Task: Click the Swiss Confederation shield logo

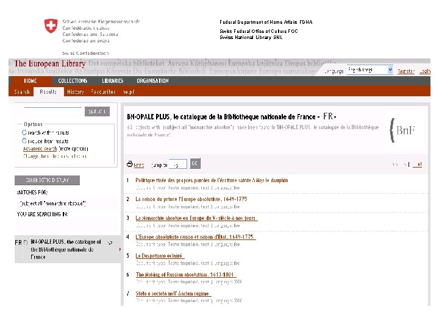Action: [51, 26]
